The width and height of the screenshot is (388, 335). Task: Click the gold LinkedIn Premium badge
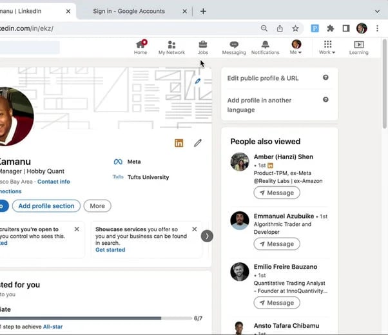179,143
